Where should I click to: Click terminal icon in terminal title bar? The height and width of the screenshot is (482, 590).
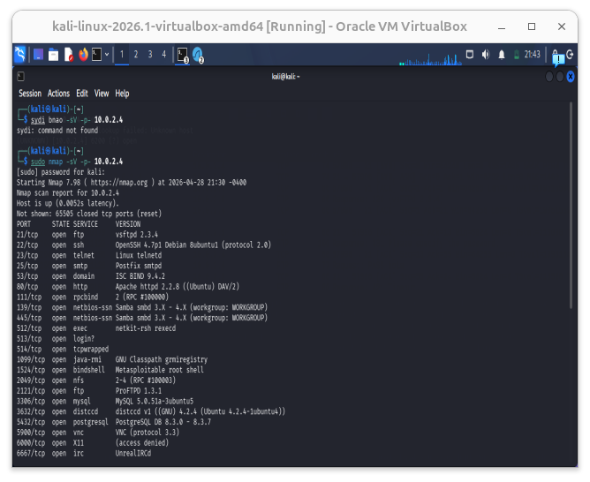tap(20, 76)
